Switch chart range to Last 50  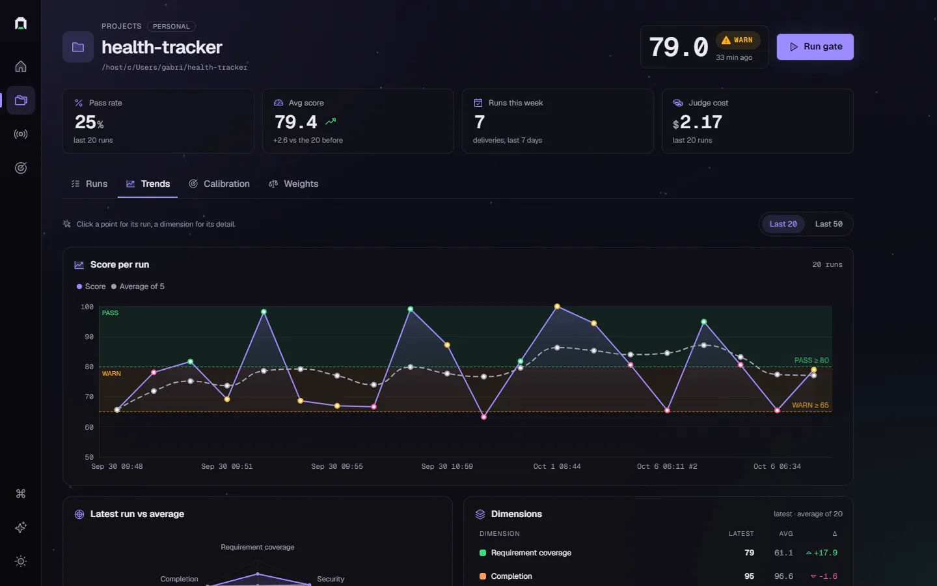829,224
